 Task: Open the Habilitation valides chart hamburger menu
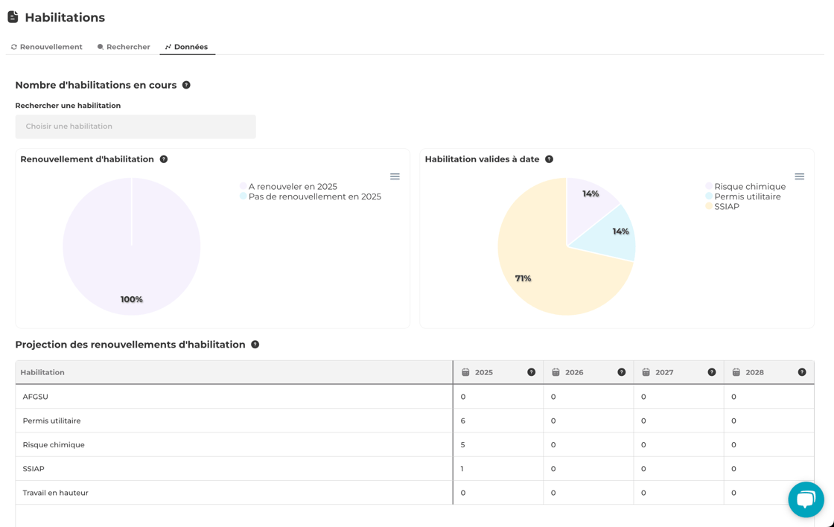[x=799, y=176]
